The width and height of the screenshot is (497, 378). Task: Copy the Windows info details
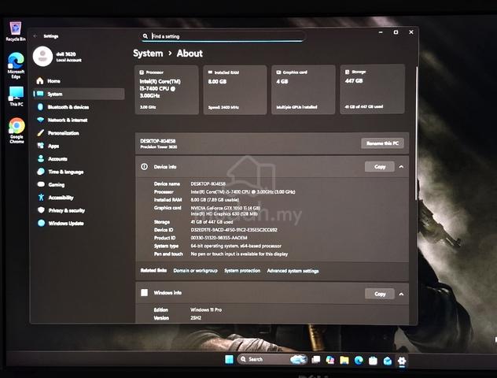click(x=380, y=294)
